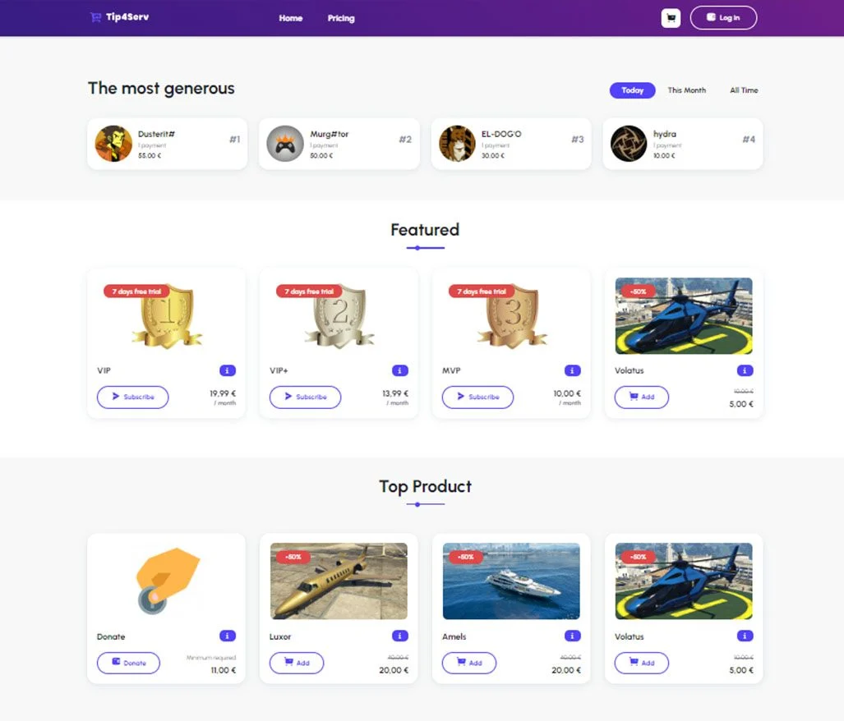The image size is (844, 721).
Task: Open info icon for MVP product
Action: 572,370
